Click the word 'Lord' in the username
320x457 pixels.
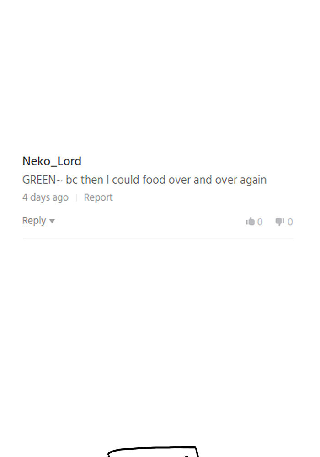click(x=69, y=161)
